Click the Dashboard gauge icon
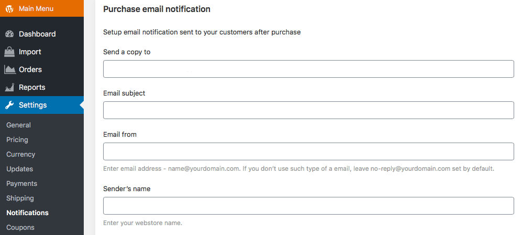Screen dimensions: 522x235 point(9,34)
